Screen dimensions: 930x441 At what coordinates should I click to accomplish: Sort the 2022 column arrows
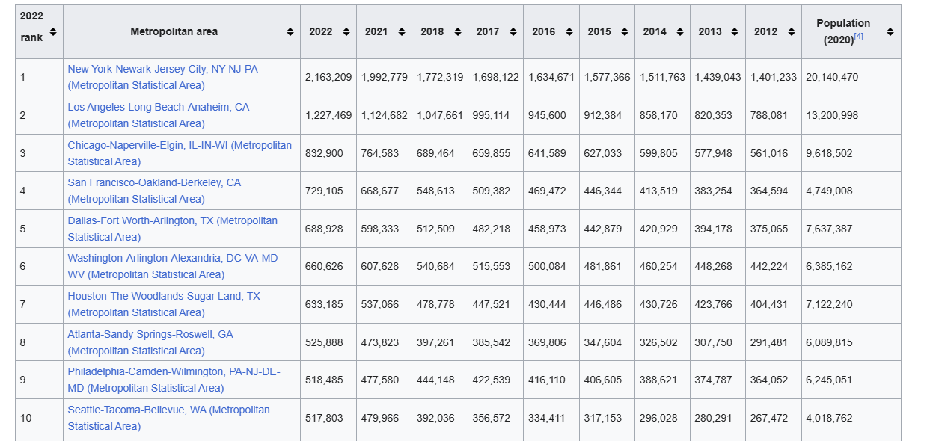tap(346, 32)
